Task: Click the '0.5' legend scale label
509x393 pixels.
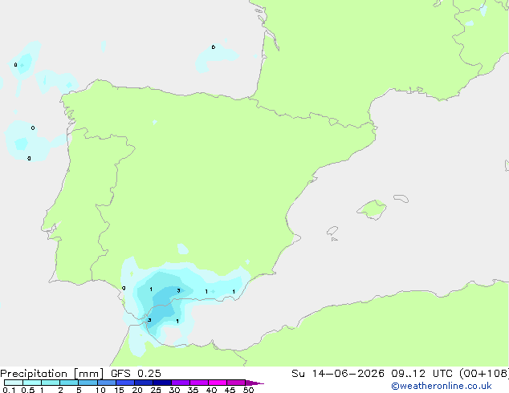Action: pos(28,390)
